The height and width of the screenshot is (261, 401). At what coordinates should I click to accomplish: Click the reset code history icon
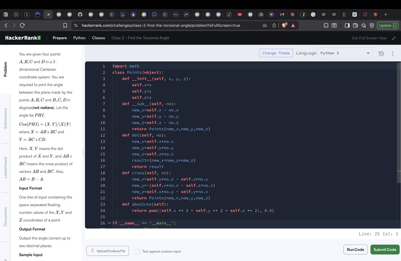pos(382,54)
